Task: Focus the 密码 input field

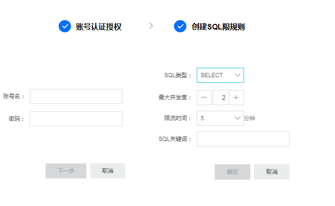Action: [76, 119]
